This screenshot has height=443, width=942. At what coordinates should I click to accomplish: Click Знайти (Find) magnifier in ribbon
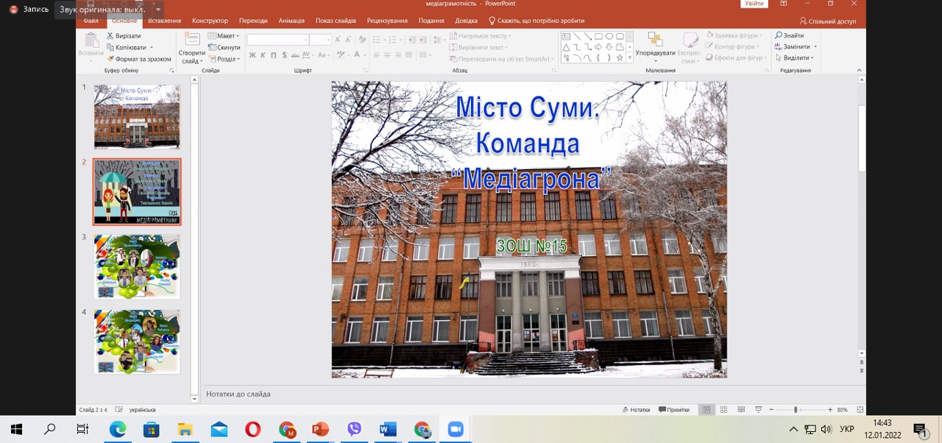(x=789, y=35)
